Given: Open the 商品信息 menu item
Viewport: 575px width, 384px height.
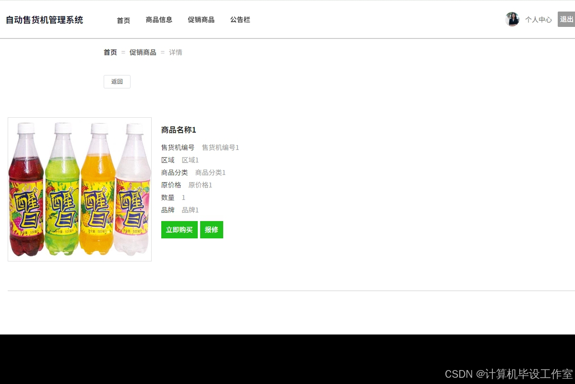Looking at the screenshot, I should [159, 20].
